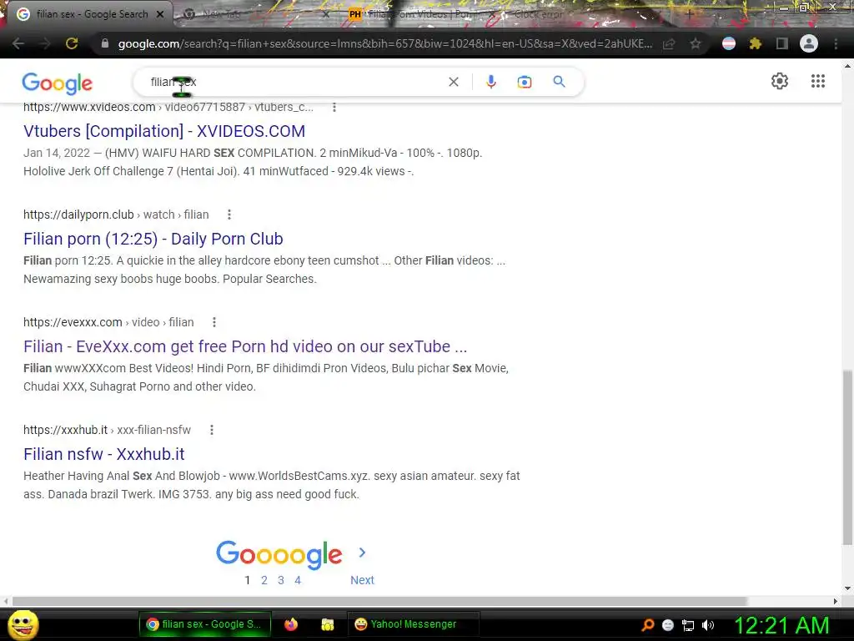Viewport: 854px width, 641px height.
Task: Open the EveXxx.com result link
Action: (x=245, y=346)
